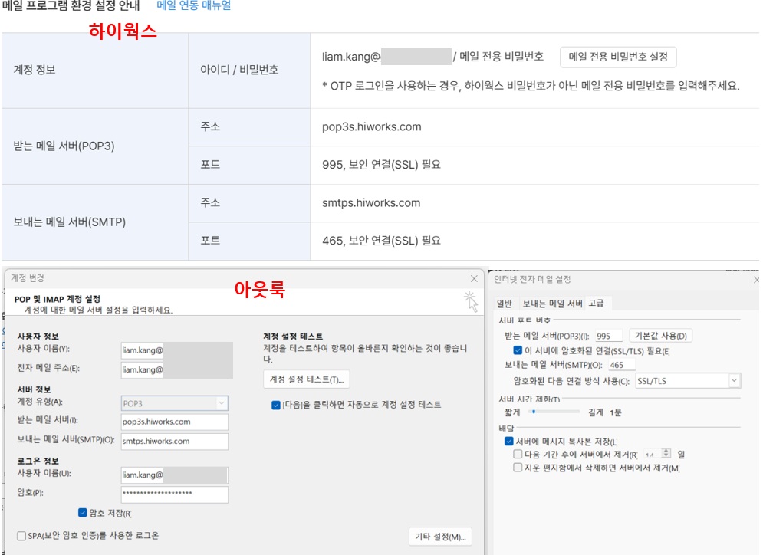Viewport: 763px width, 555px height.
Task: Close the 계정 변경 dialog
Action: point(474,279)
